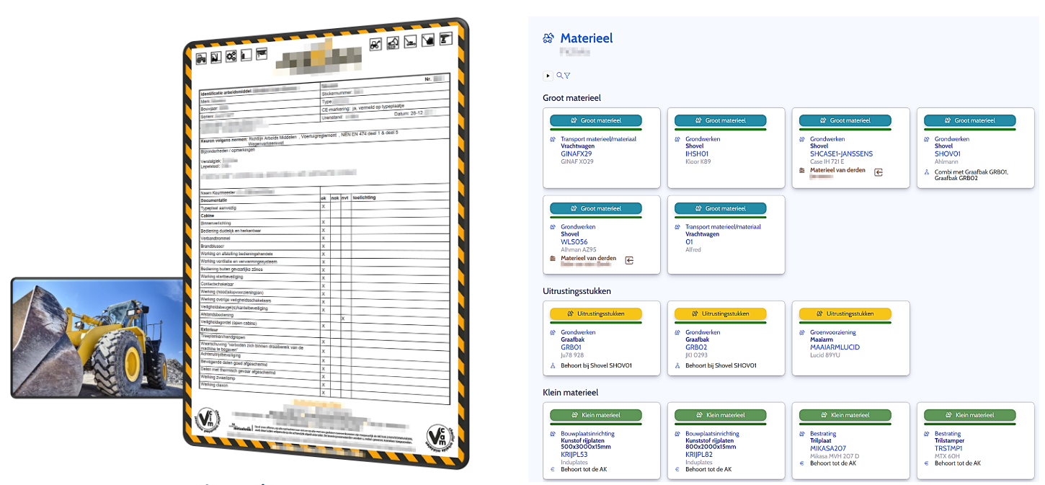Expand the play-arrow toggle button beside search
Screen dimensions: 1045x485
[x=548, y=76]
